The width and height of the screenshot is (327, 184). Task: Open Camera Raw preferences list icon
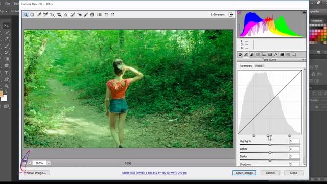click(x=99, y=15)
